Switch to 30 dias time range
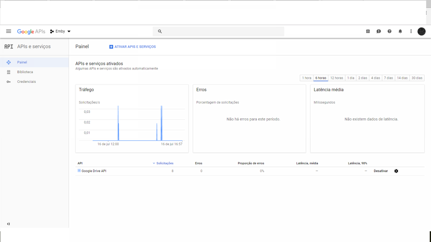 click(x=417, y=78)
